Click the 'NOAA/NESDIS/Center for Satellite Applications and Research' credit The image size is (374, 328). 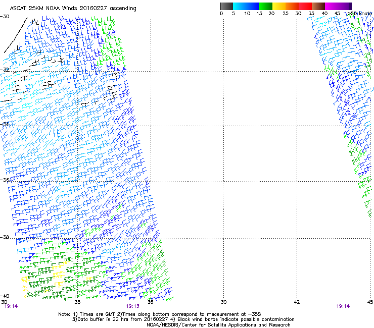218,325
